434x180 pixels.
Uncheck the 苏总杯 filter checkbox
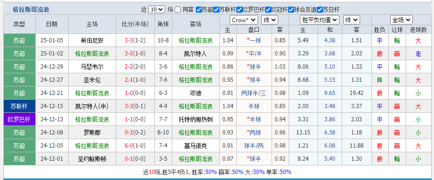320,10
